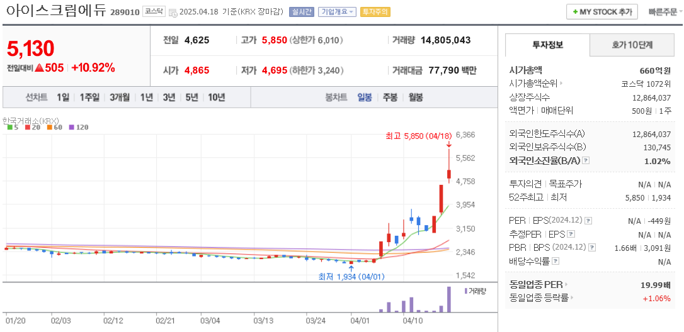Switch to the 호가10단계 tab
This screenshot has width=684, height=332.
click(x=632, y=44)
